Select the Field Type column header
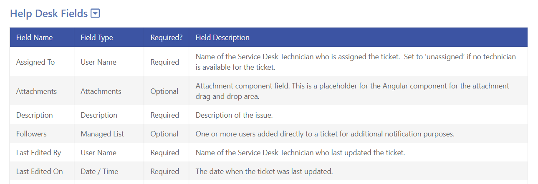Image resolution: width=538 pixels, height=184 pixels. click(97, 38)
